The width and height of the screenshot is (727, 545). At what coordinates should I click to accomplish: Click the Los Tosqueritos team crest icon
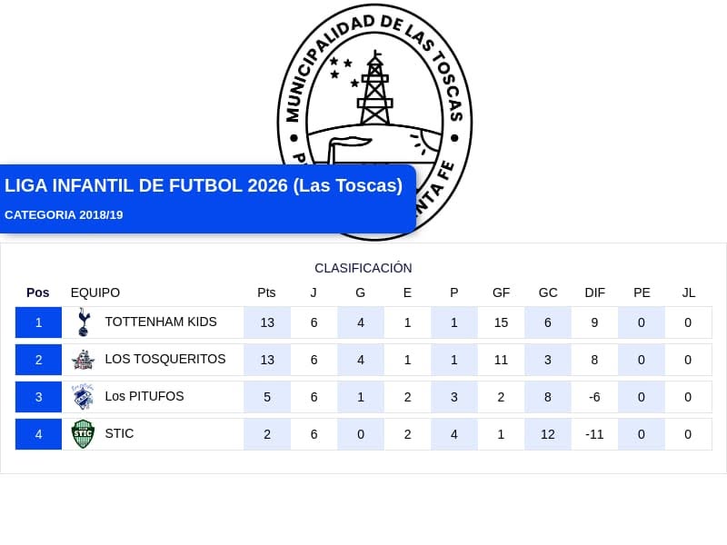tap(83, 360)
